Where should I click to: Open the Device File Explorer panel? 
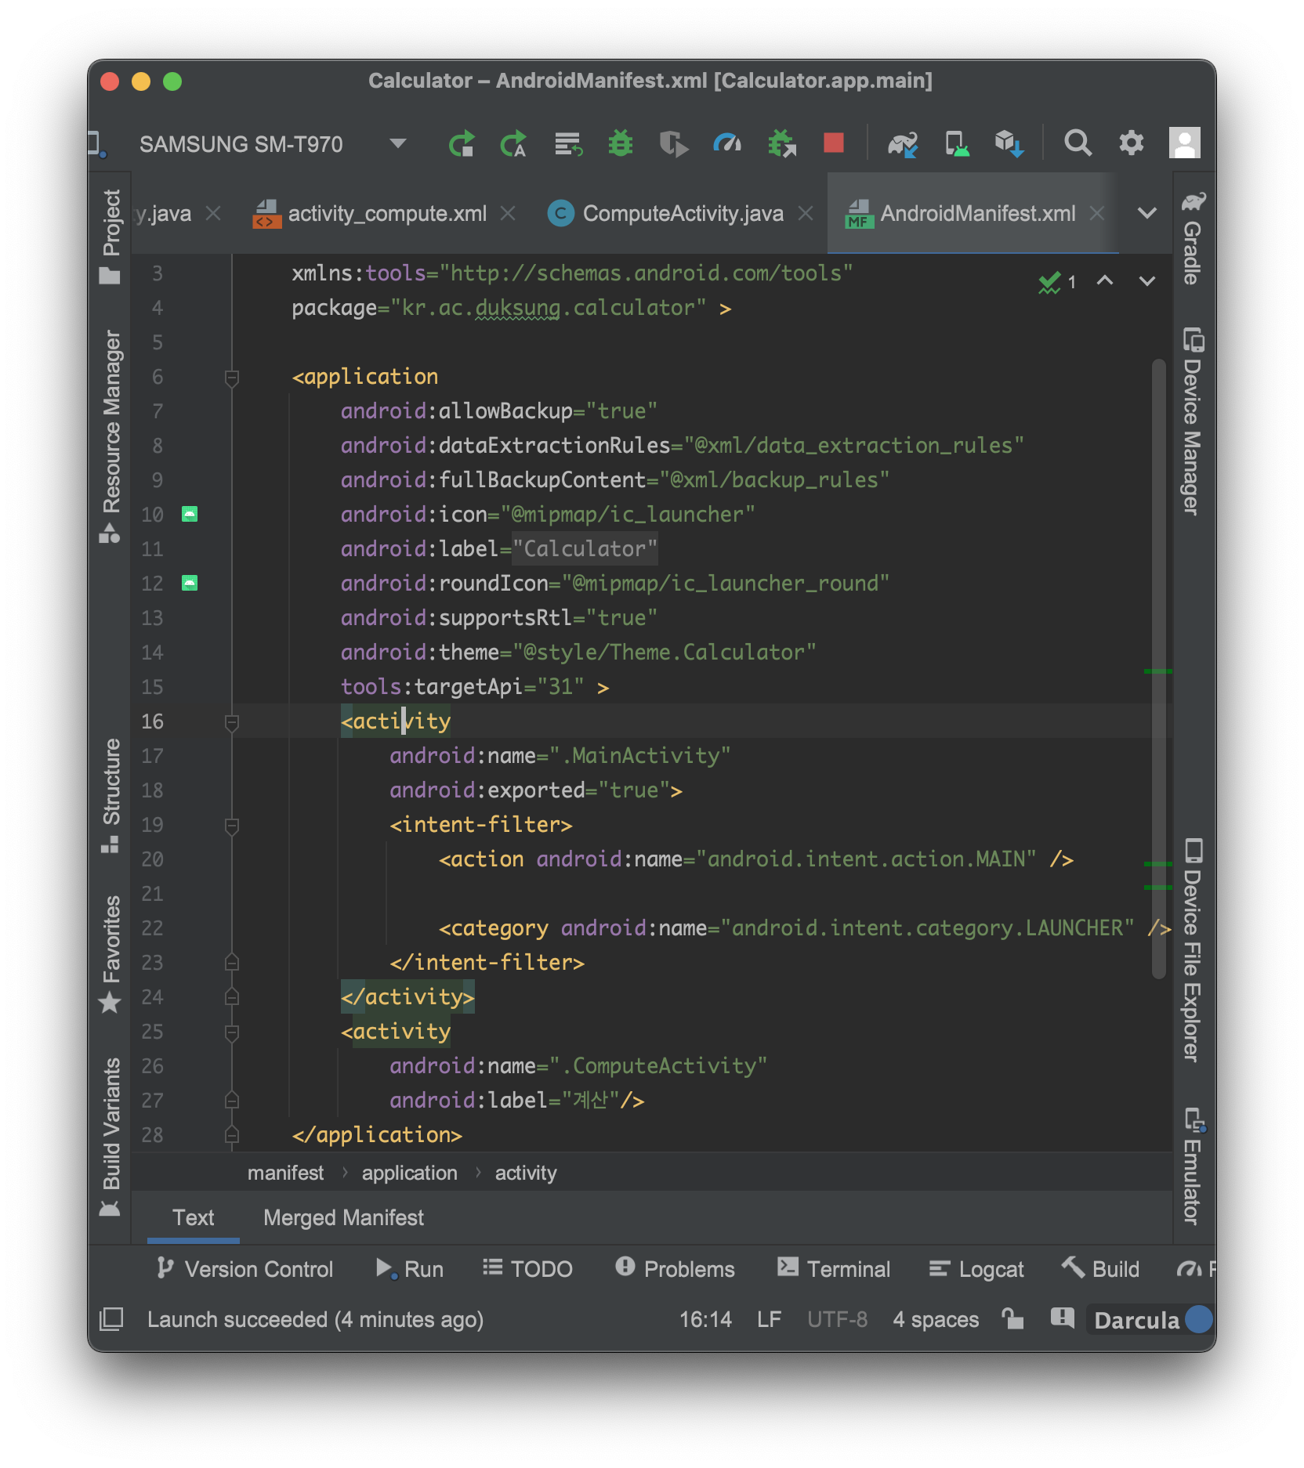(x=1193, y=949)
